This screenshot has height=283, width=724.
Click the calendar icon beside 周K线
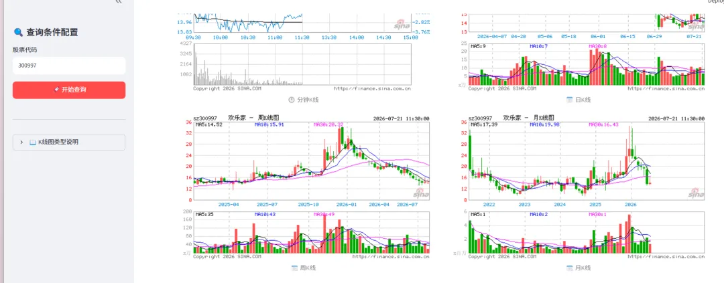click(x=294, y=268)
